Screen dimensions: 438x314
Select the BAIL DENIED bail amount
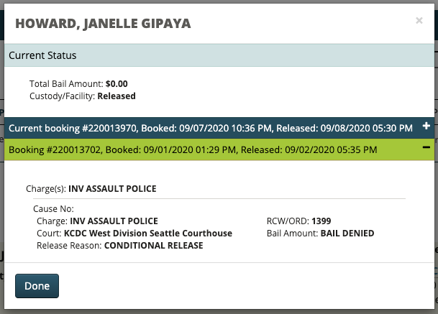pos(348,234)
